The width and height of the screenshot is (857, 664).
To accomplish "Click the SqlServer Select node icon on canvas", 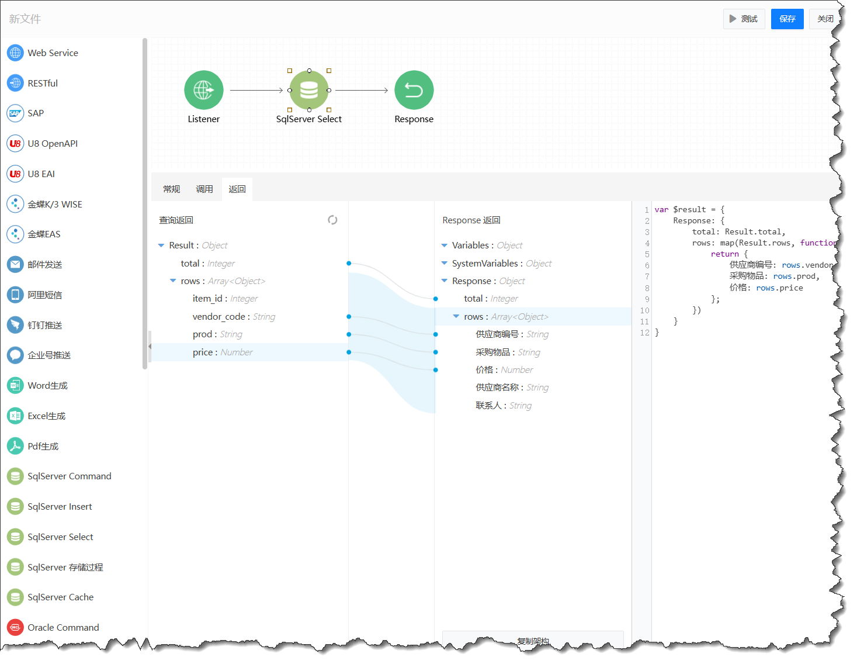I will point(308,90).
